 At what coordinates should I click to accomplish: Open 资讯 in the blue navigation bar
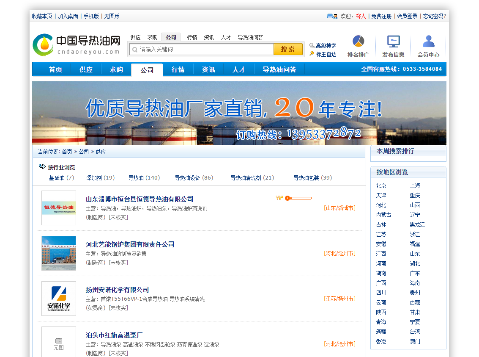click(208, 69)
